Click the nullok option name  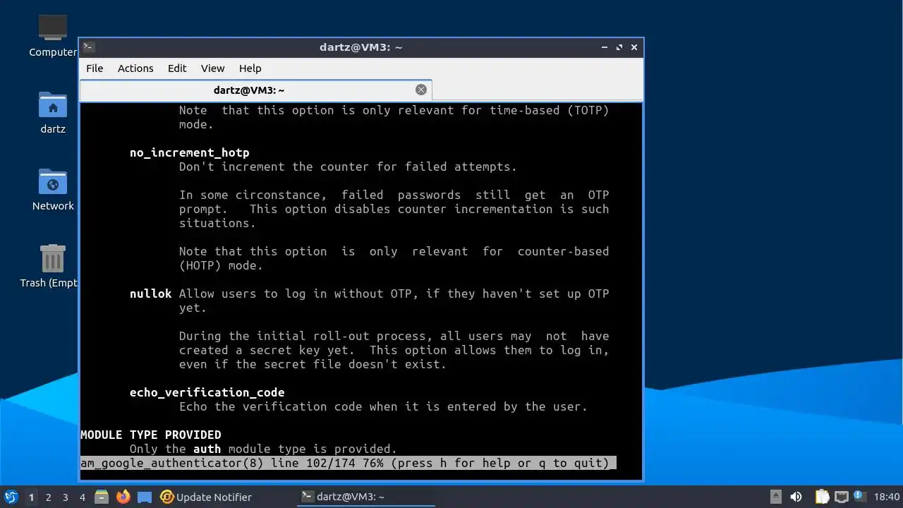tap(151, 294)
